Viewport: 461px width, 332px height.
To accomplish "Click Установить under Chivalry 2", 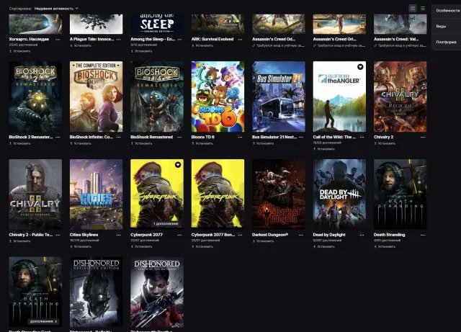I will [x=385, y=143].
